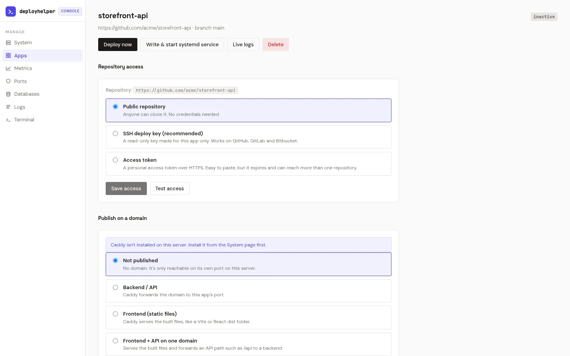This screenshot has height=356, width=570.
Task: Click the Test access button
Action: (x=169, y=189)
